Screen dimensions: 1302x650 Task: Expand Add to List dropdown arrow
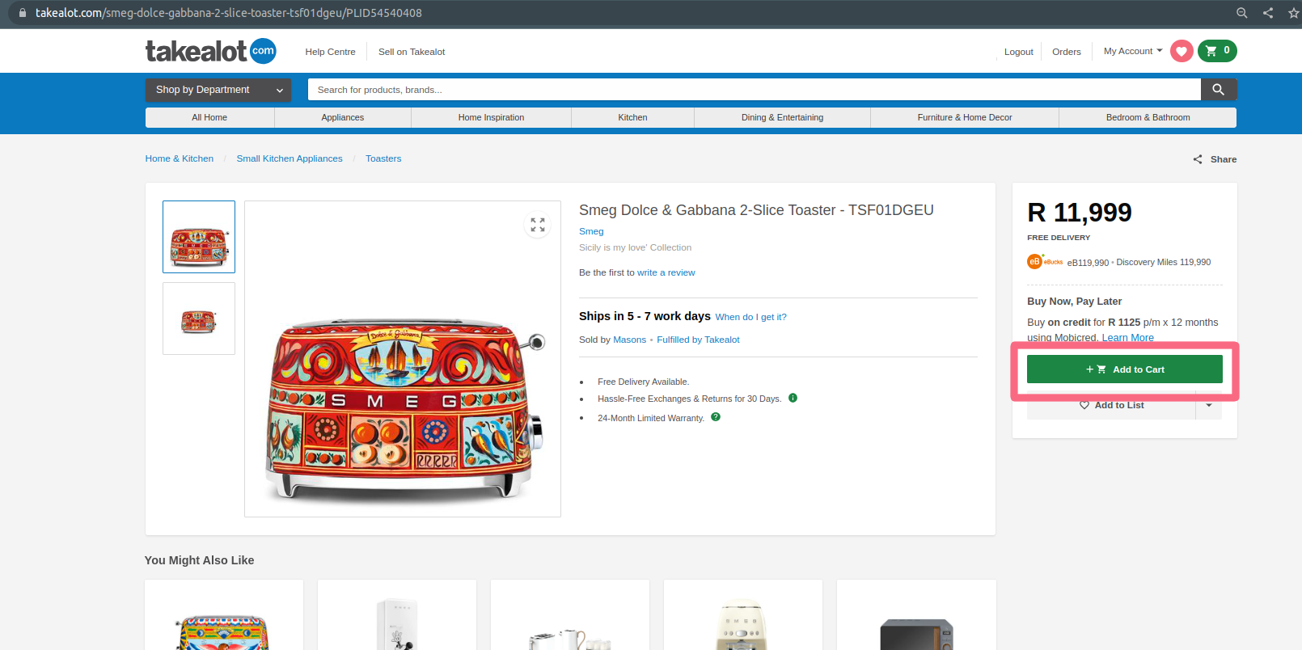(1209, 405)
